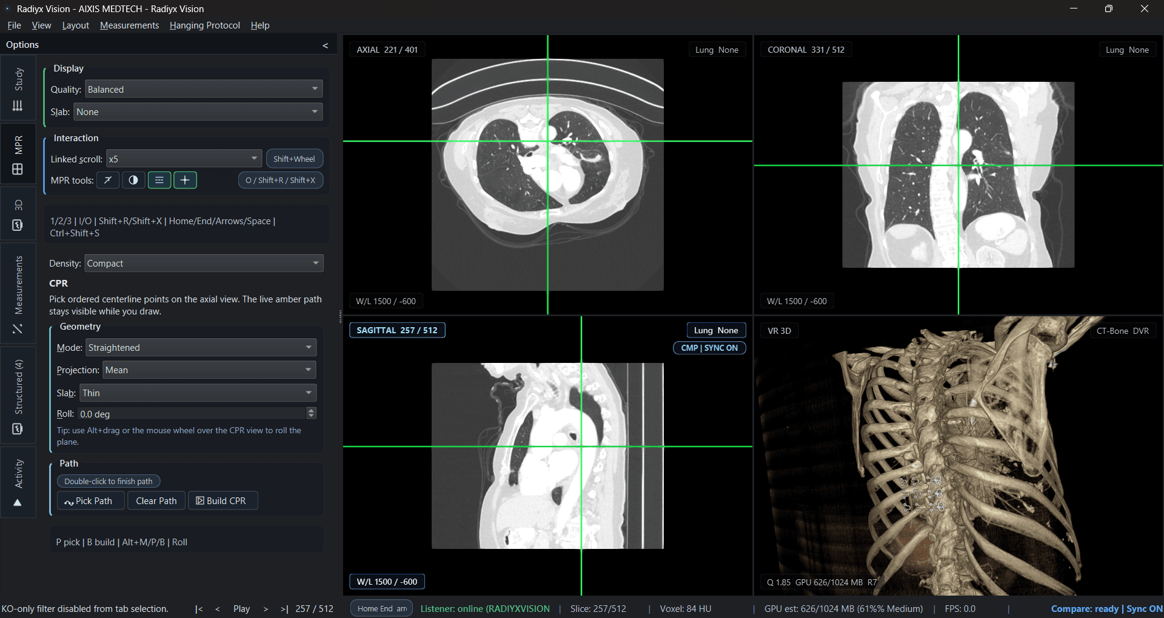This screenshot has width=1164, height=618.
Task: Toggle the CMP | SYNC ON badge
Action: [x=709, y=348]
